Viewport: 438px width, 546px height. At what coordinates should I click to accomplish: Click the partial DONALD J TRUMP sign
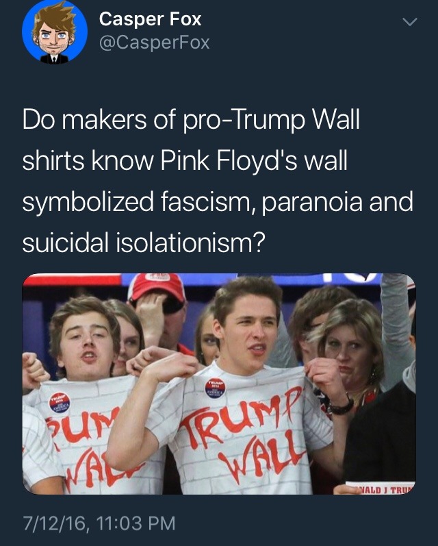381,488
